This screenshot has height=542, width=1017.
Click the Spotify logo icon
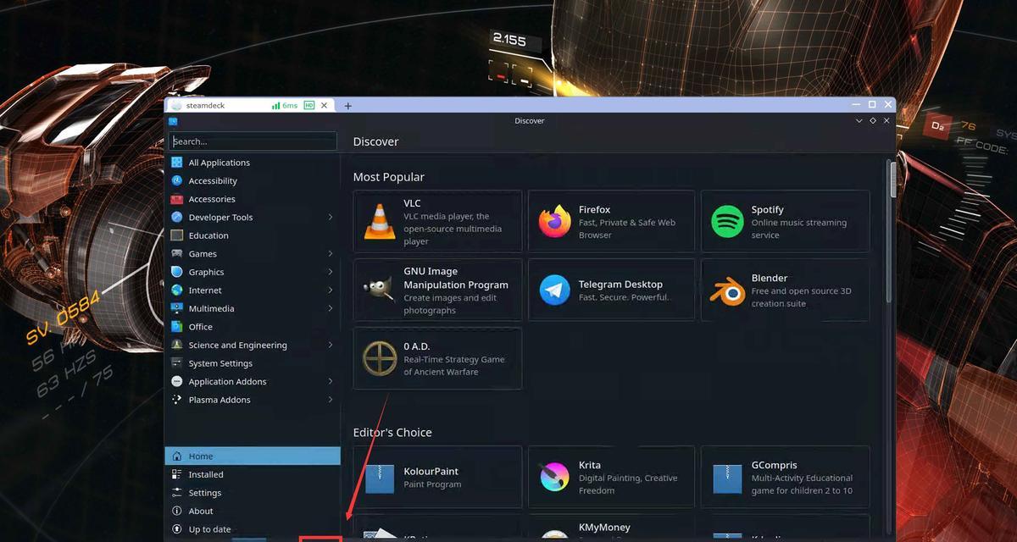[x=727, y=222]
